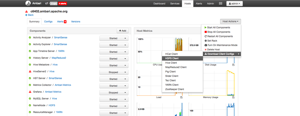Click green status icon for Activity Analyzer
Viewport: 300px width, 116px height.
pos(30,38)
